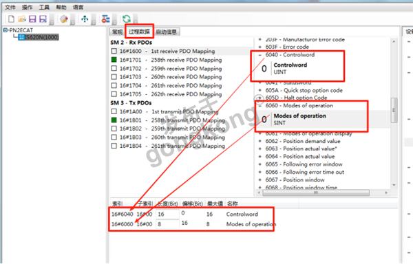Click the 子索引 column header

[x=145, y=203]
